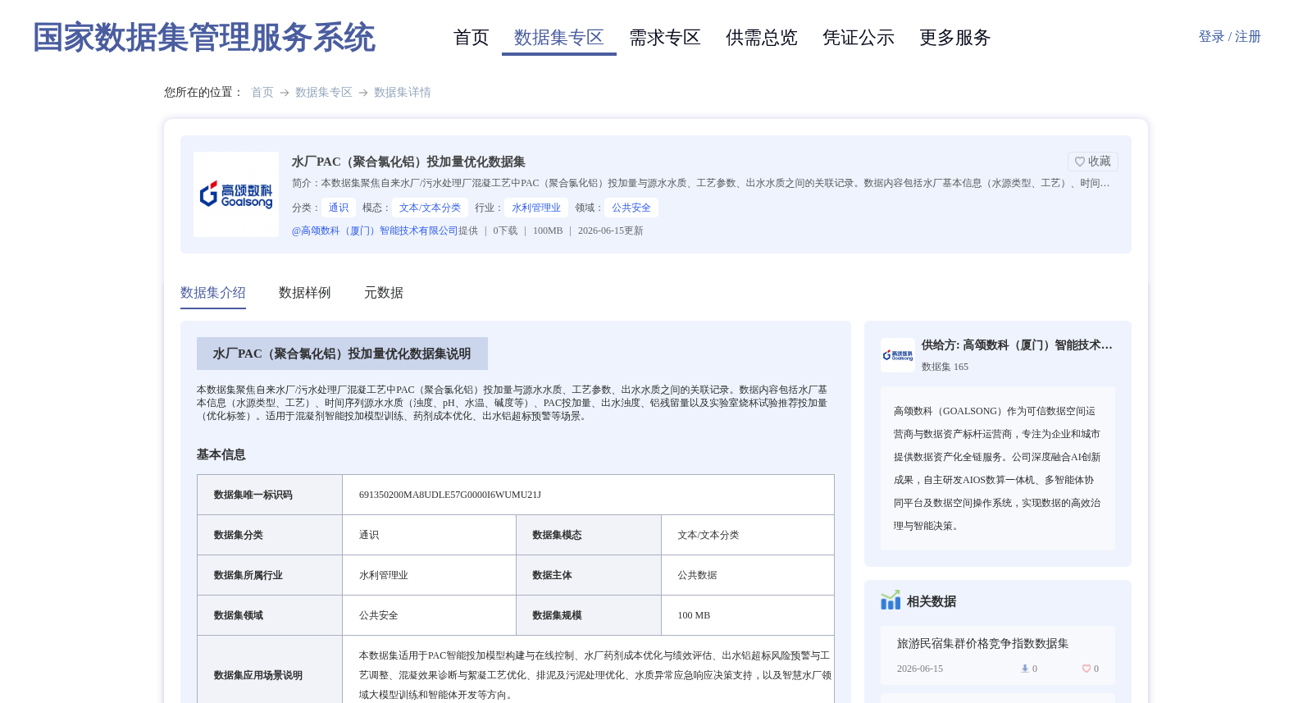Click the 数据集唯一标识码 table header cell

click(270, 495)
